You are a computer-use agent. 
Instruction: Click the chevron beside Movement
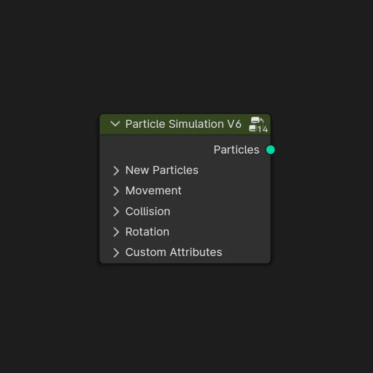point(116,191)
